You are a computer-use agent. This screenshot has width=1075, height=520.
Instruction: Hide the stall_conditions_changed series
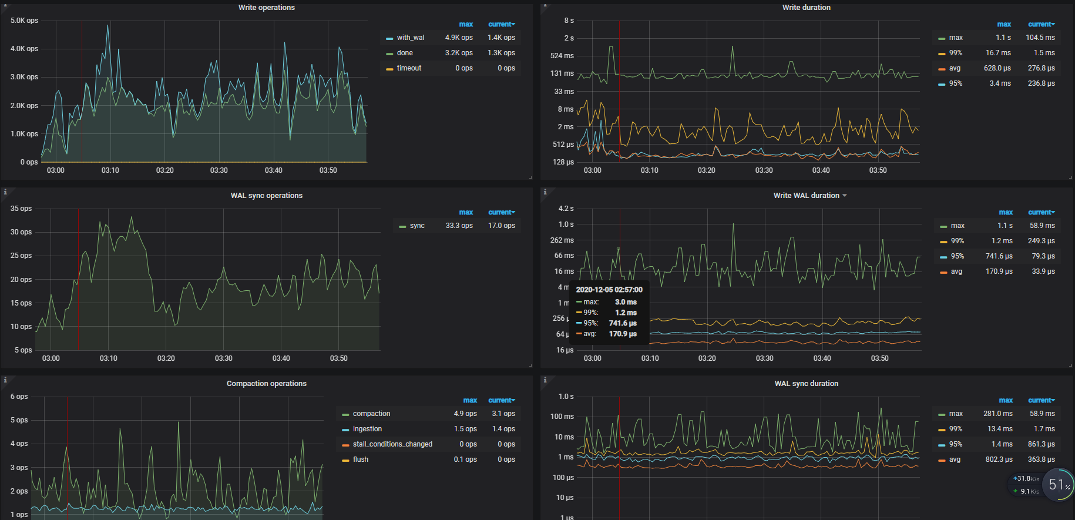point(392,444)
